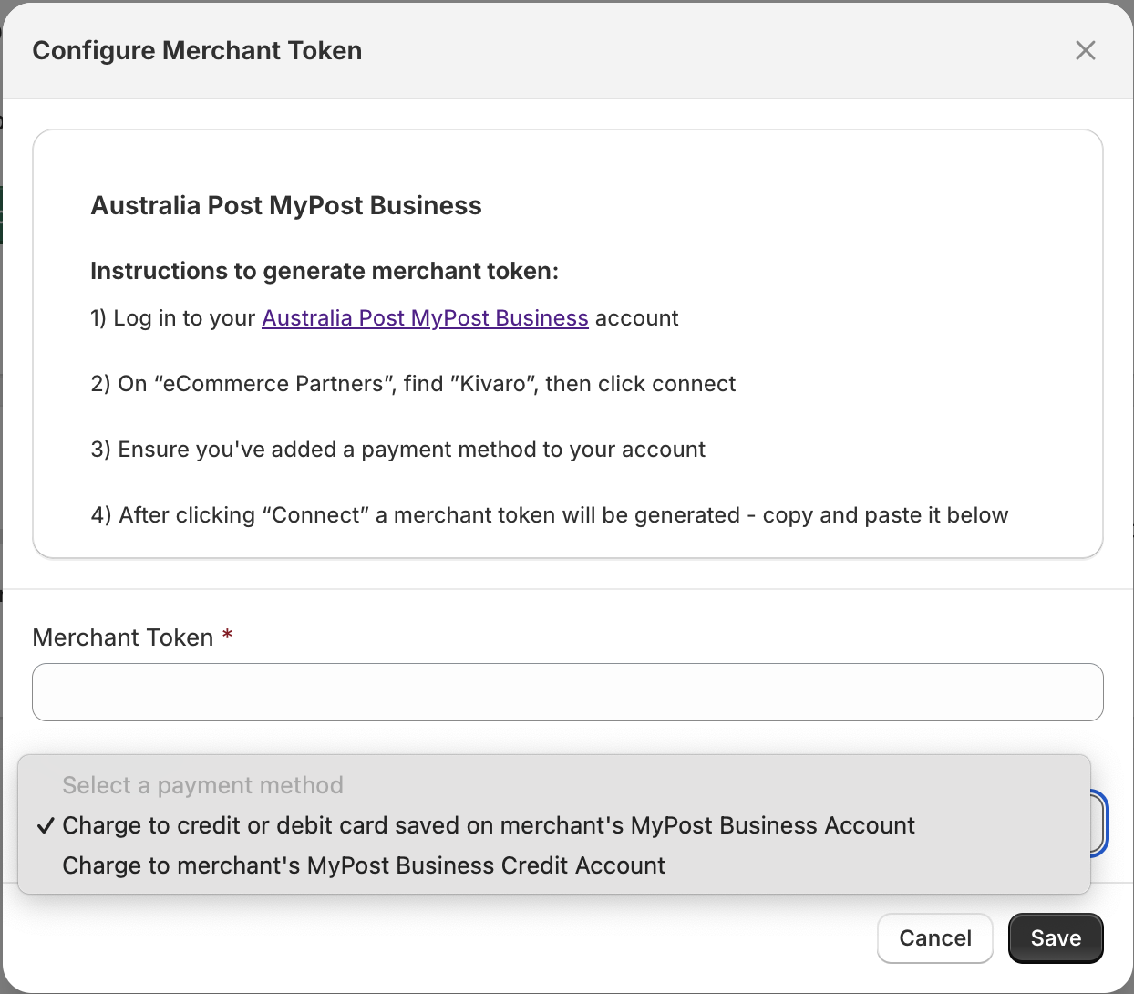Click inside the empty Merchant Token field
Viewport: 1134px width, 994px height.
567,692
